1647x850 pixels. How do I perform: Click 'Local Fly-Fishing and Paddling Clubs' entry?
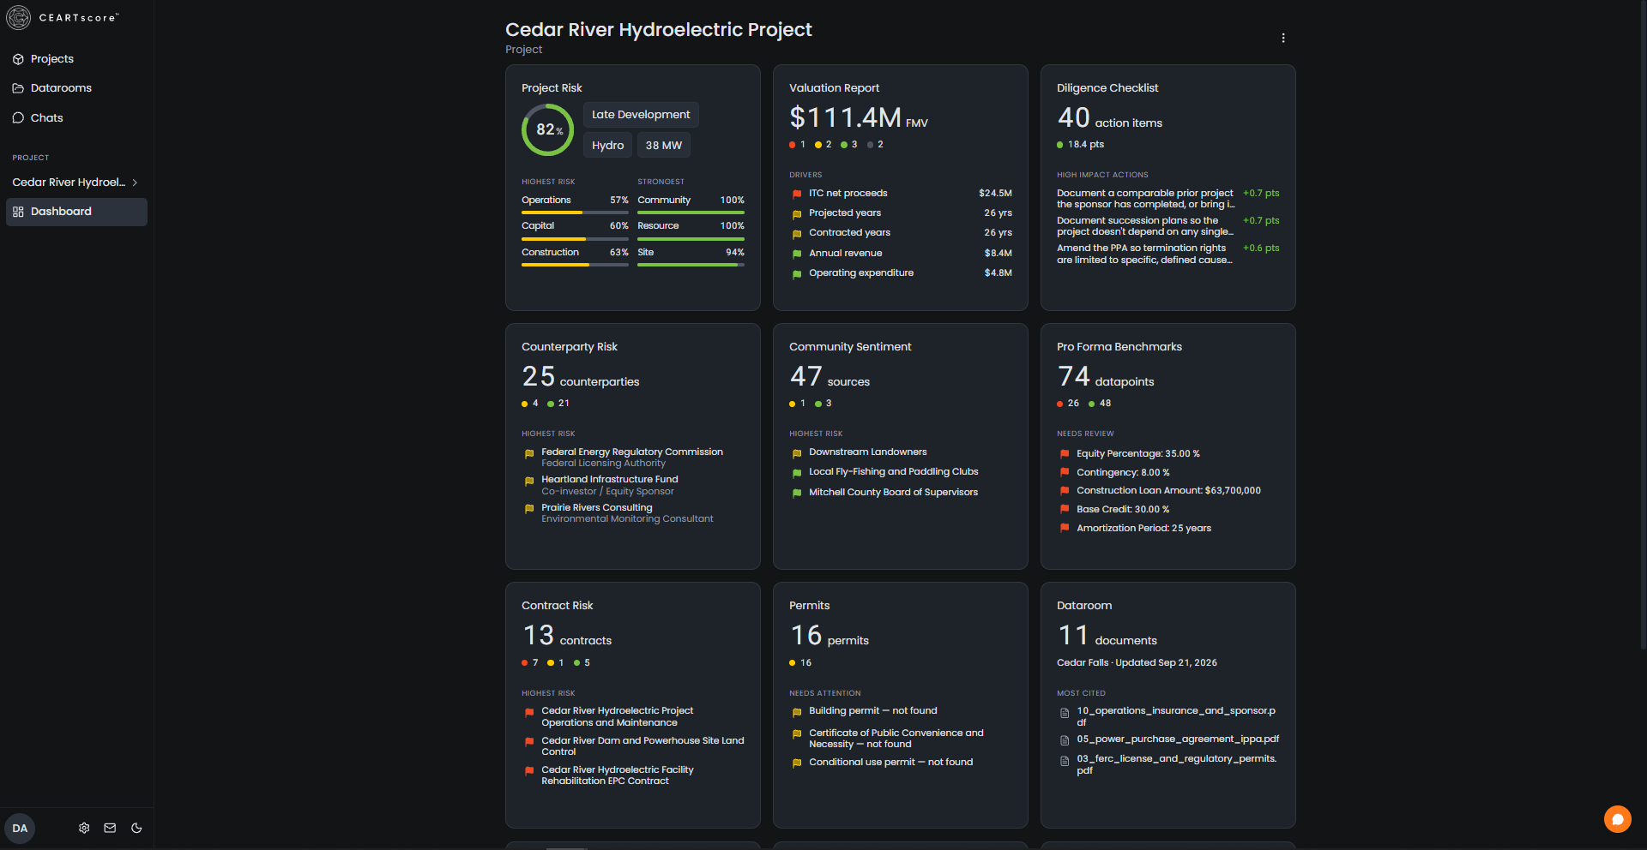pyautogui.click(x=894, y=472)
